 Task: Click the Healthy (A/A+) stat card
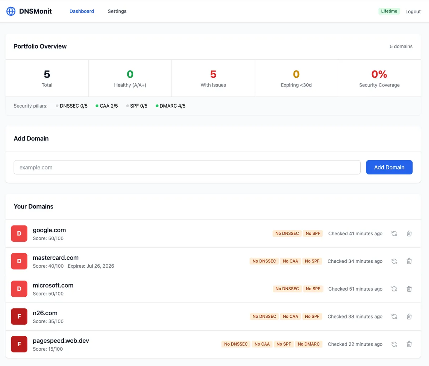tap(130, 78)
